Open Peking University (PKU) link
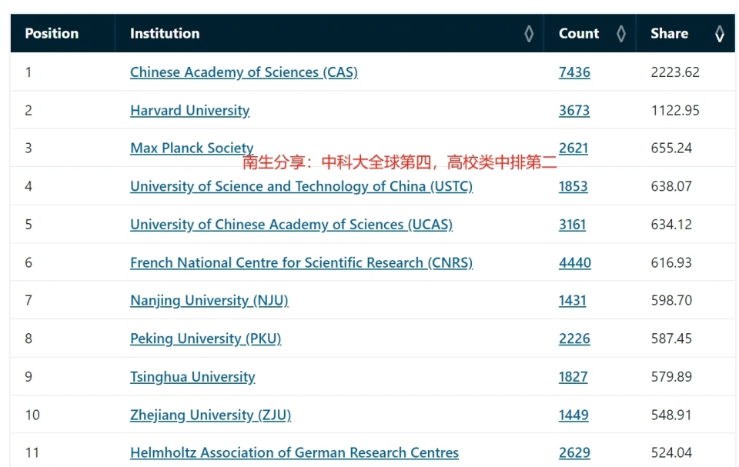Image resolution: width=739 pixels, height=467 pixels. (206, 339)
